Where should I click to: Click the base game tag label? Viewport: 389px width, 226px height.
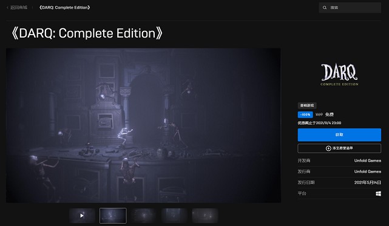tap(307, 105)
